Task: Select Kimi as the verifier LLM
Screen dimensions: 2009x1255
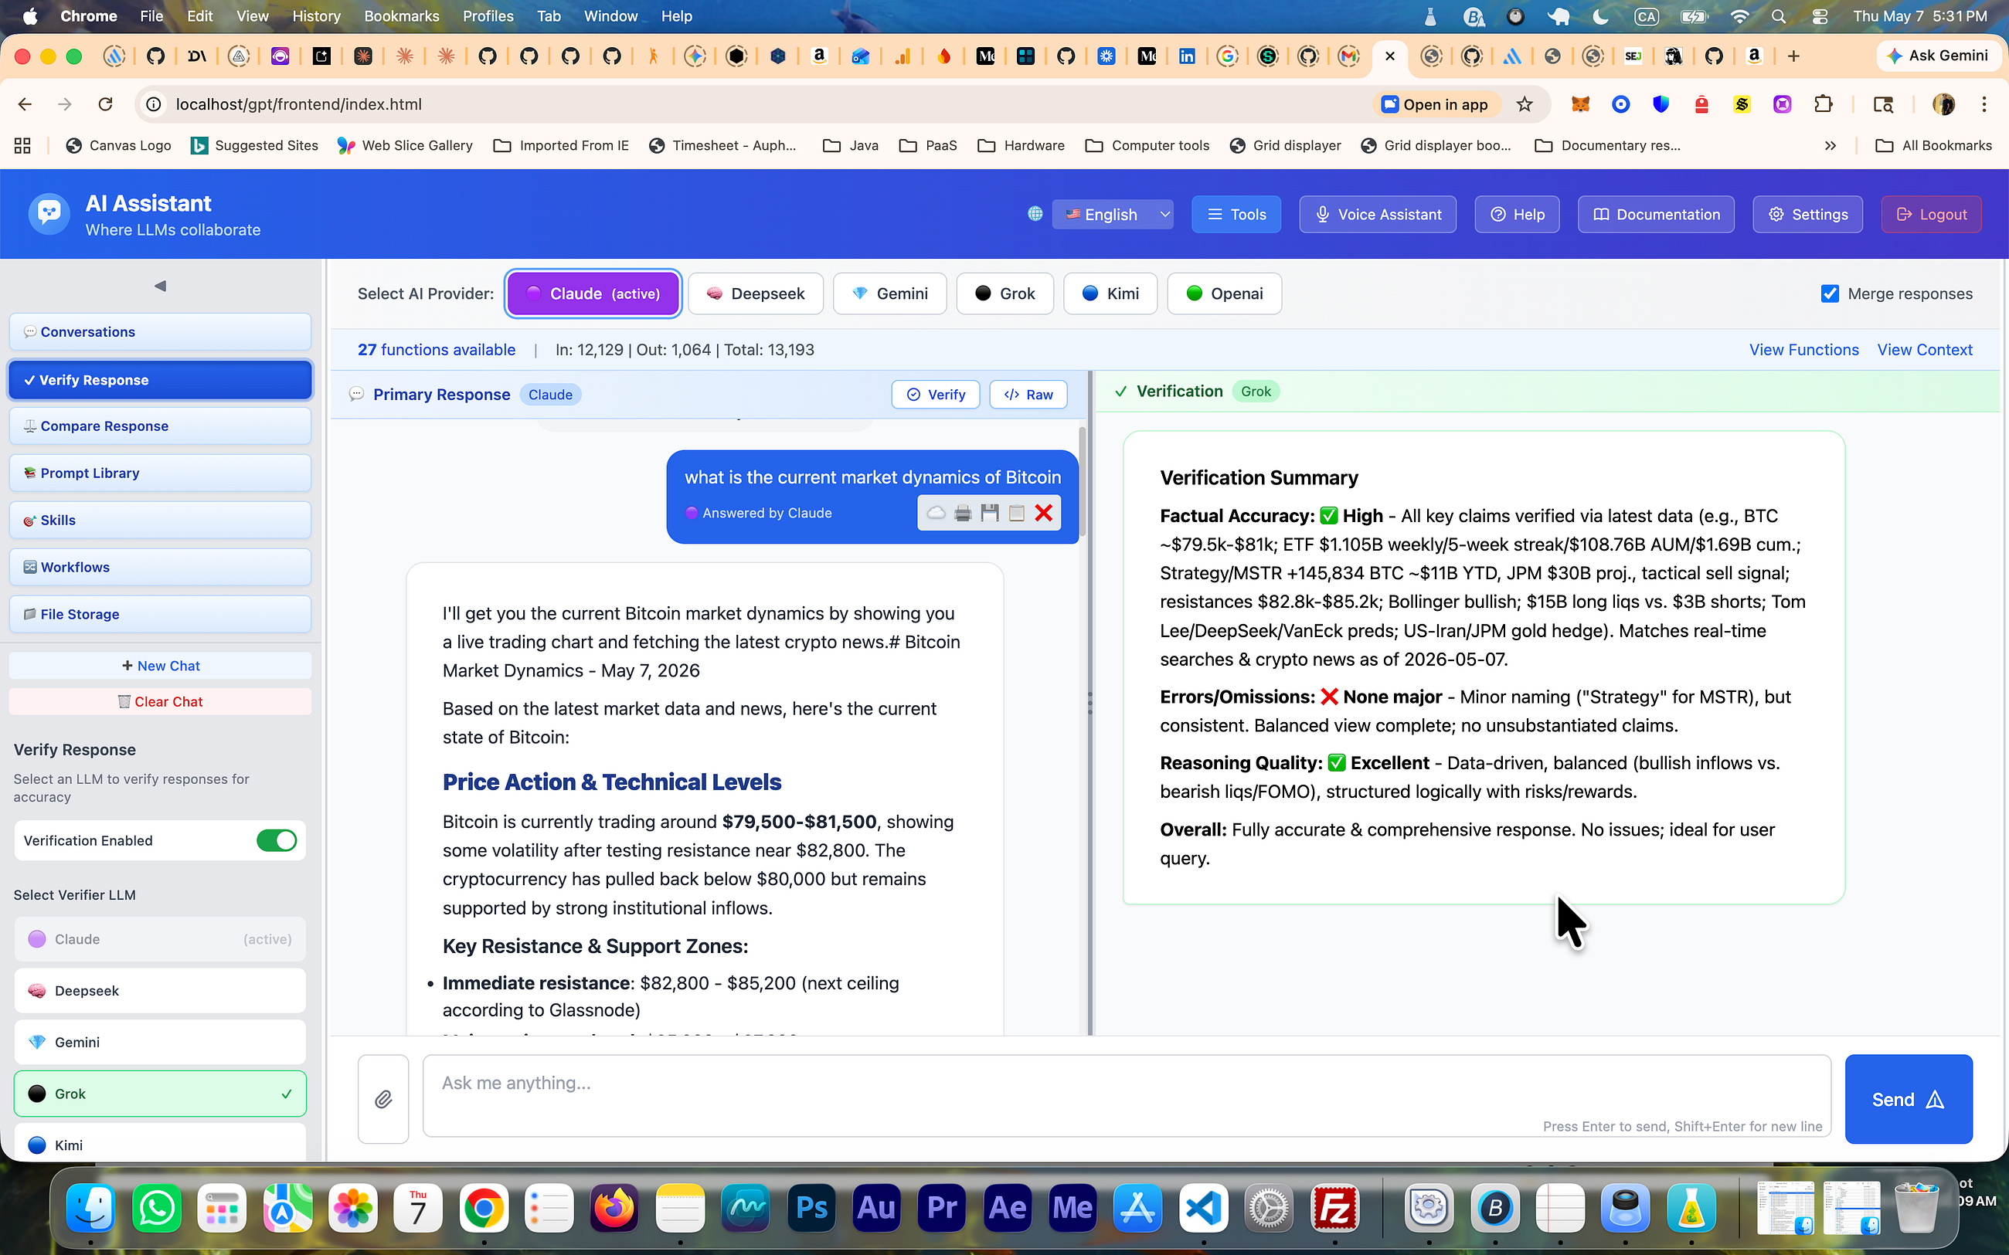Action: 160,1143
